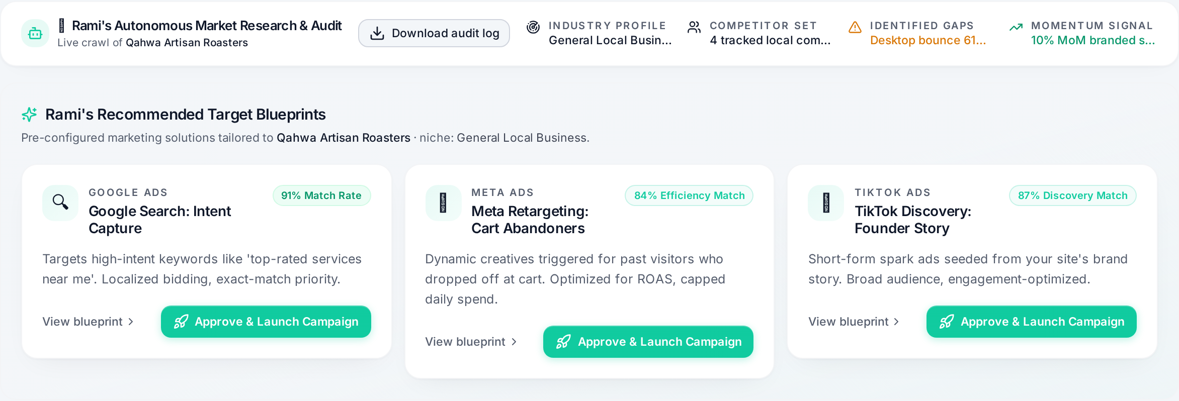This screenshot has width=1179, height=401.
Task: Click 'Live crawl of Qahwa Artisan Roasters' subtitle
Action: [x=153, y=43]
